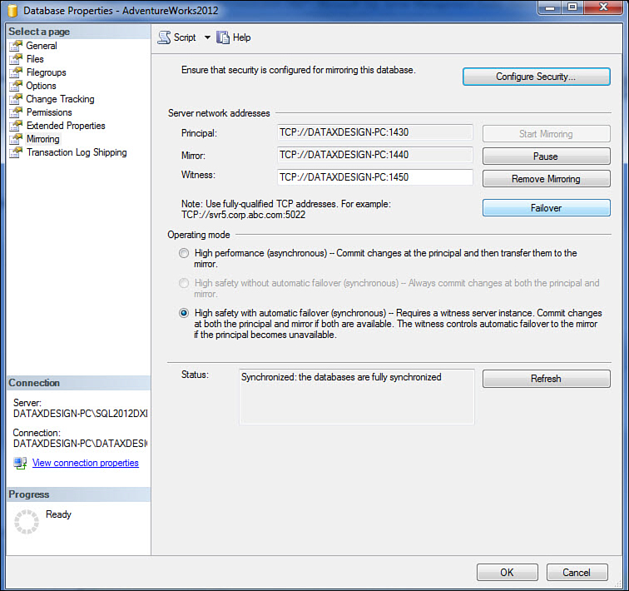Open the Extended Properties page

[65, 126]
